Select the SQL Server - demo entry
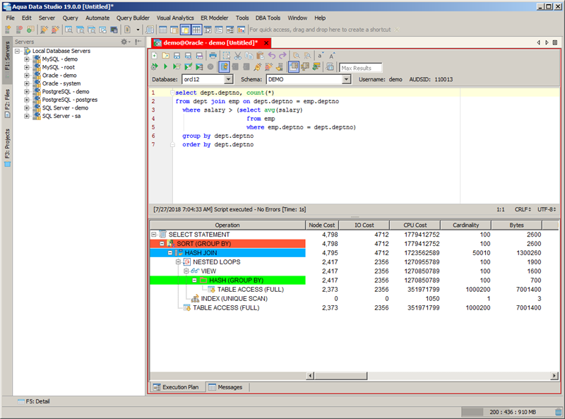The width and height of the screenshot is (565, 419). 65,108
